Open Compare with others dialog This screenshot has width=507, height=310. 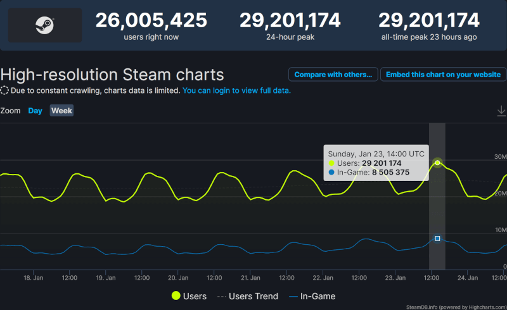[x=333, y=75]
